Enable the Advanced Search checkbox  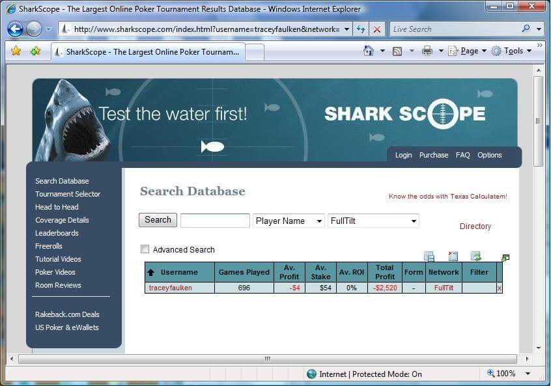pyautogui.click(x=145, y=249)
